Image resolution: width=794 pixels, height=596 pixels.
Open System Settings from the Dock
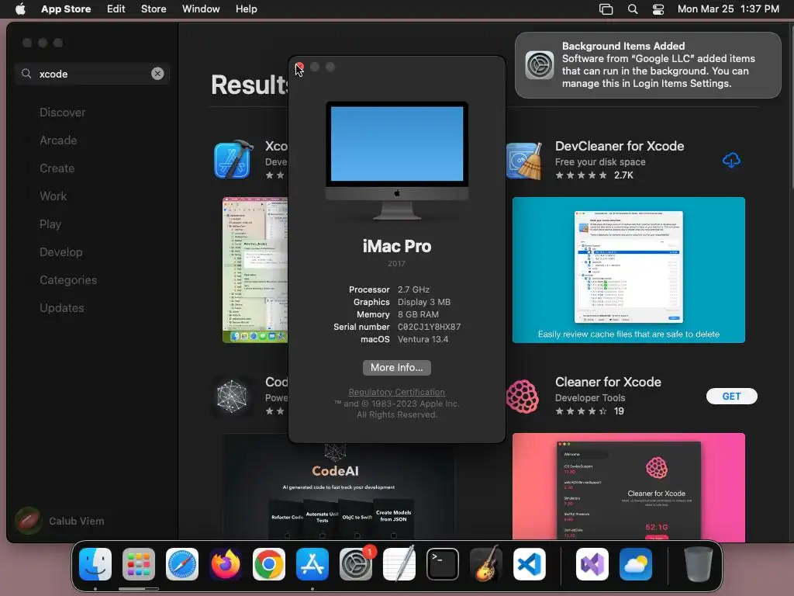[356, 564]
